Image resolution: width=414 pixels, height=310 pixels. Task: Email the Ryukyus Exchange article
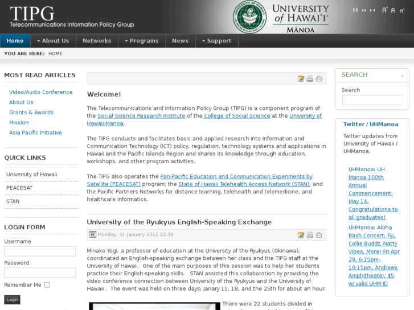point(319,235)
